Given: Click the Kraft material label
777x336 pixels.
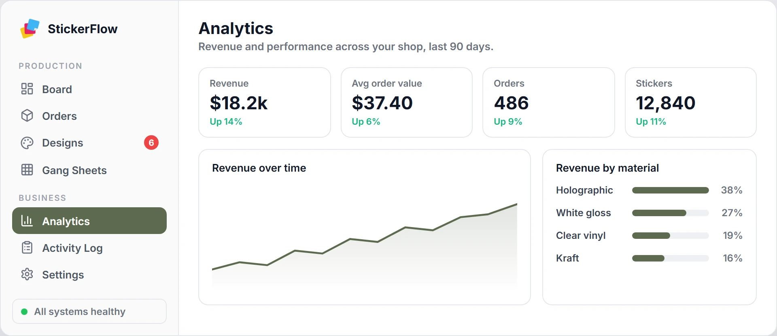Looking at the screenshot, I should point(567,258).
